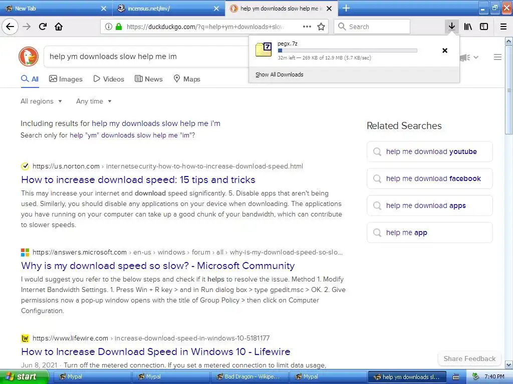Toggle the downloads toolbar arrow button
Viewport: 513px width, 384px height.
(x=452, y=27)
